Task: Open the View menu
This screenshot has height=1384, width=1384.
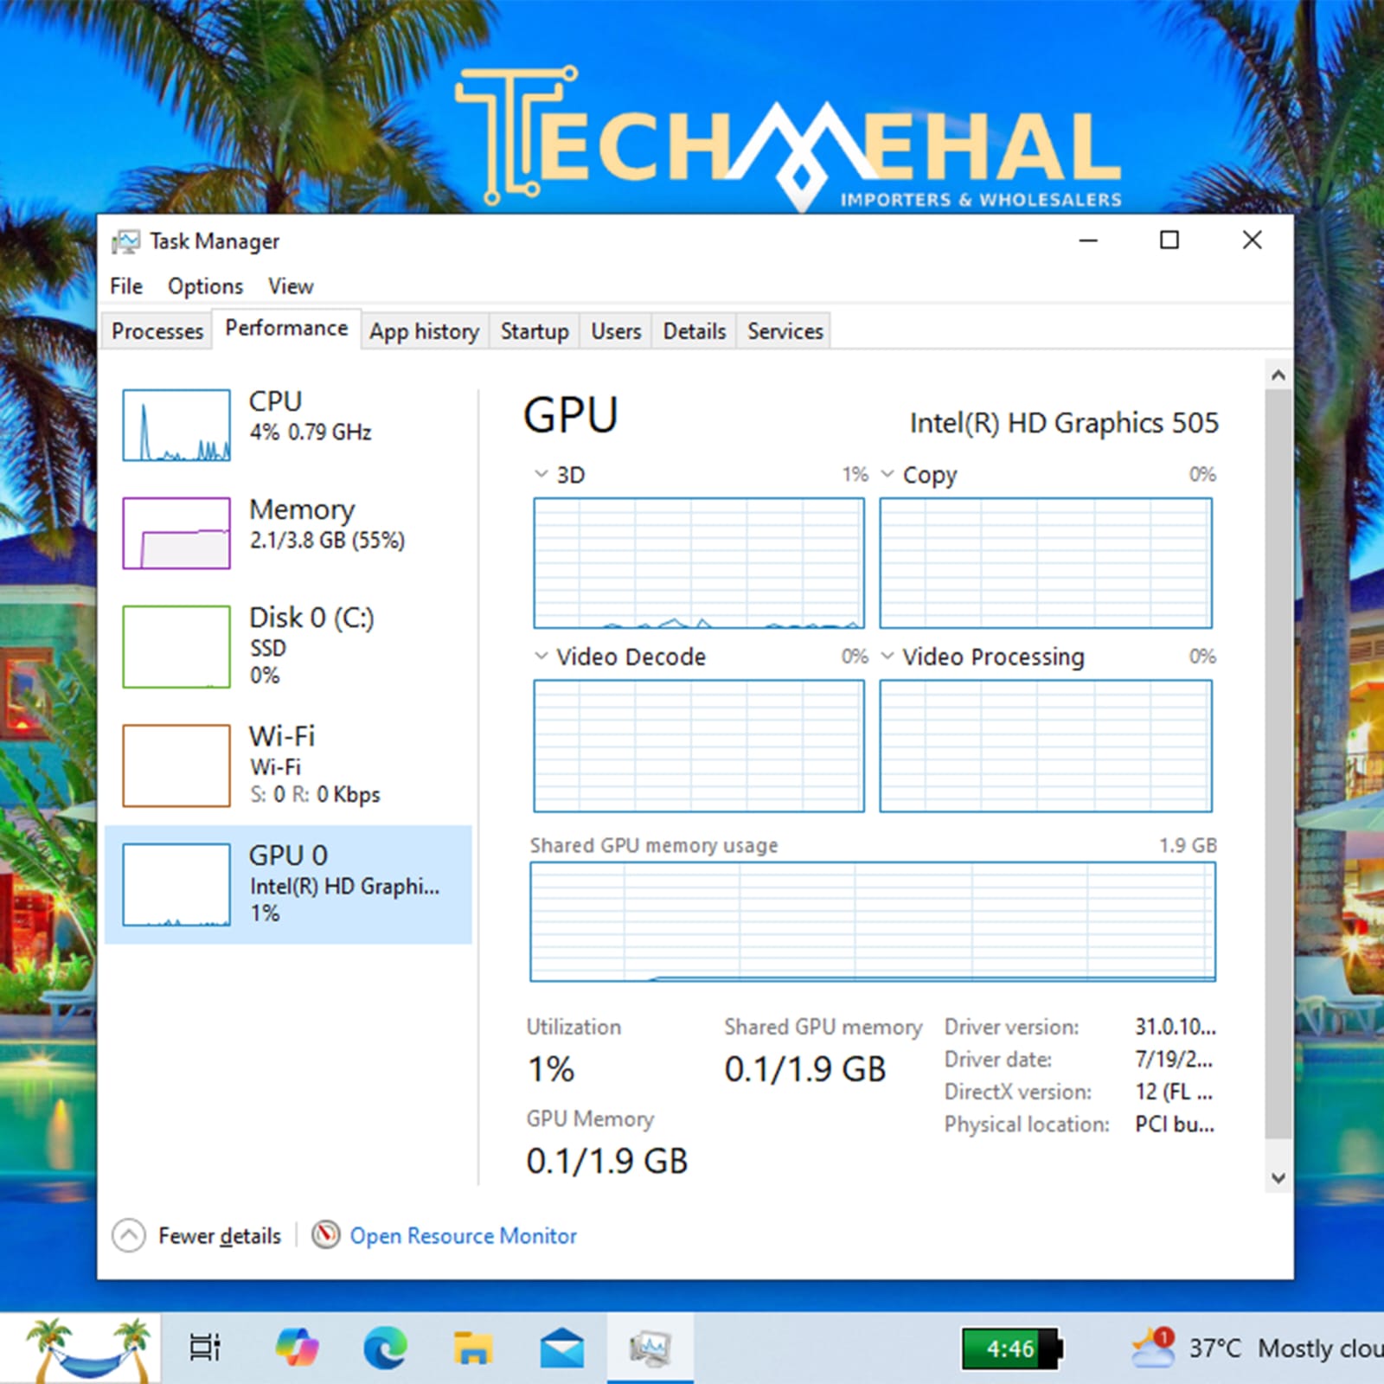Action: click(291, 286)
